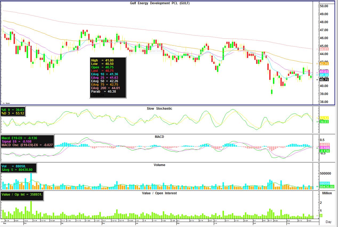Click the 45.00 price axis label
The width and height of the screenshot is (338, 227).
coord(324,46)
